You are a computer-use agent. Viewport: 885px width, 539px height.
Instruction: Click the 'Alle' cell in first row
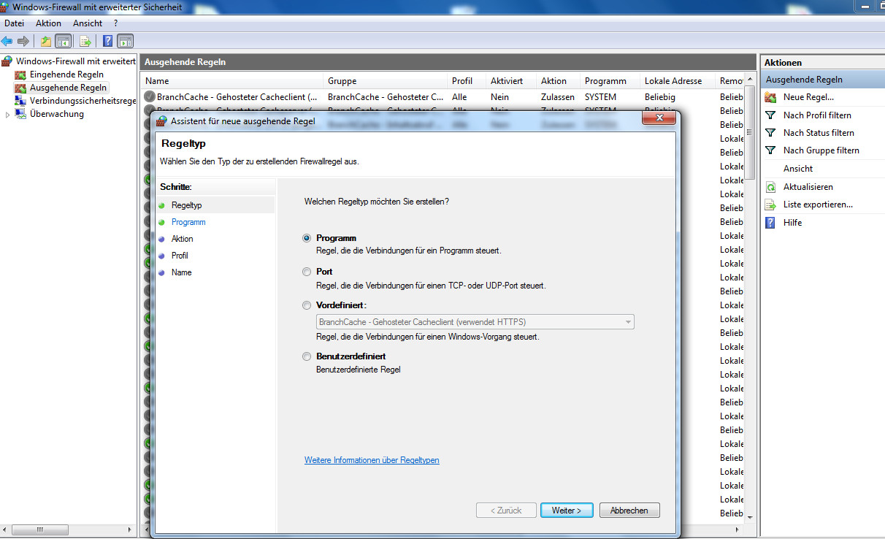459,97
